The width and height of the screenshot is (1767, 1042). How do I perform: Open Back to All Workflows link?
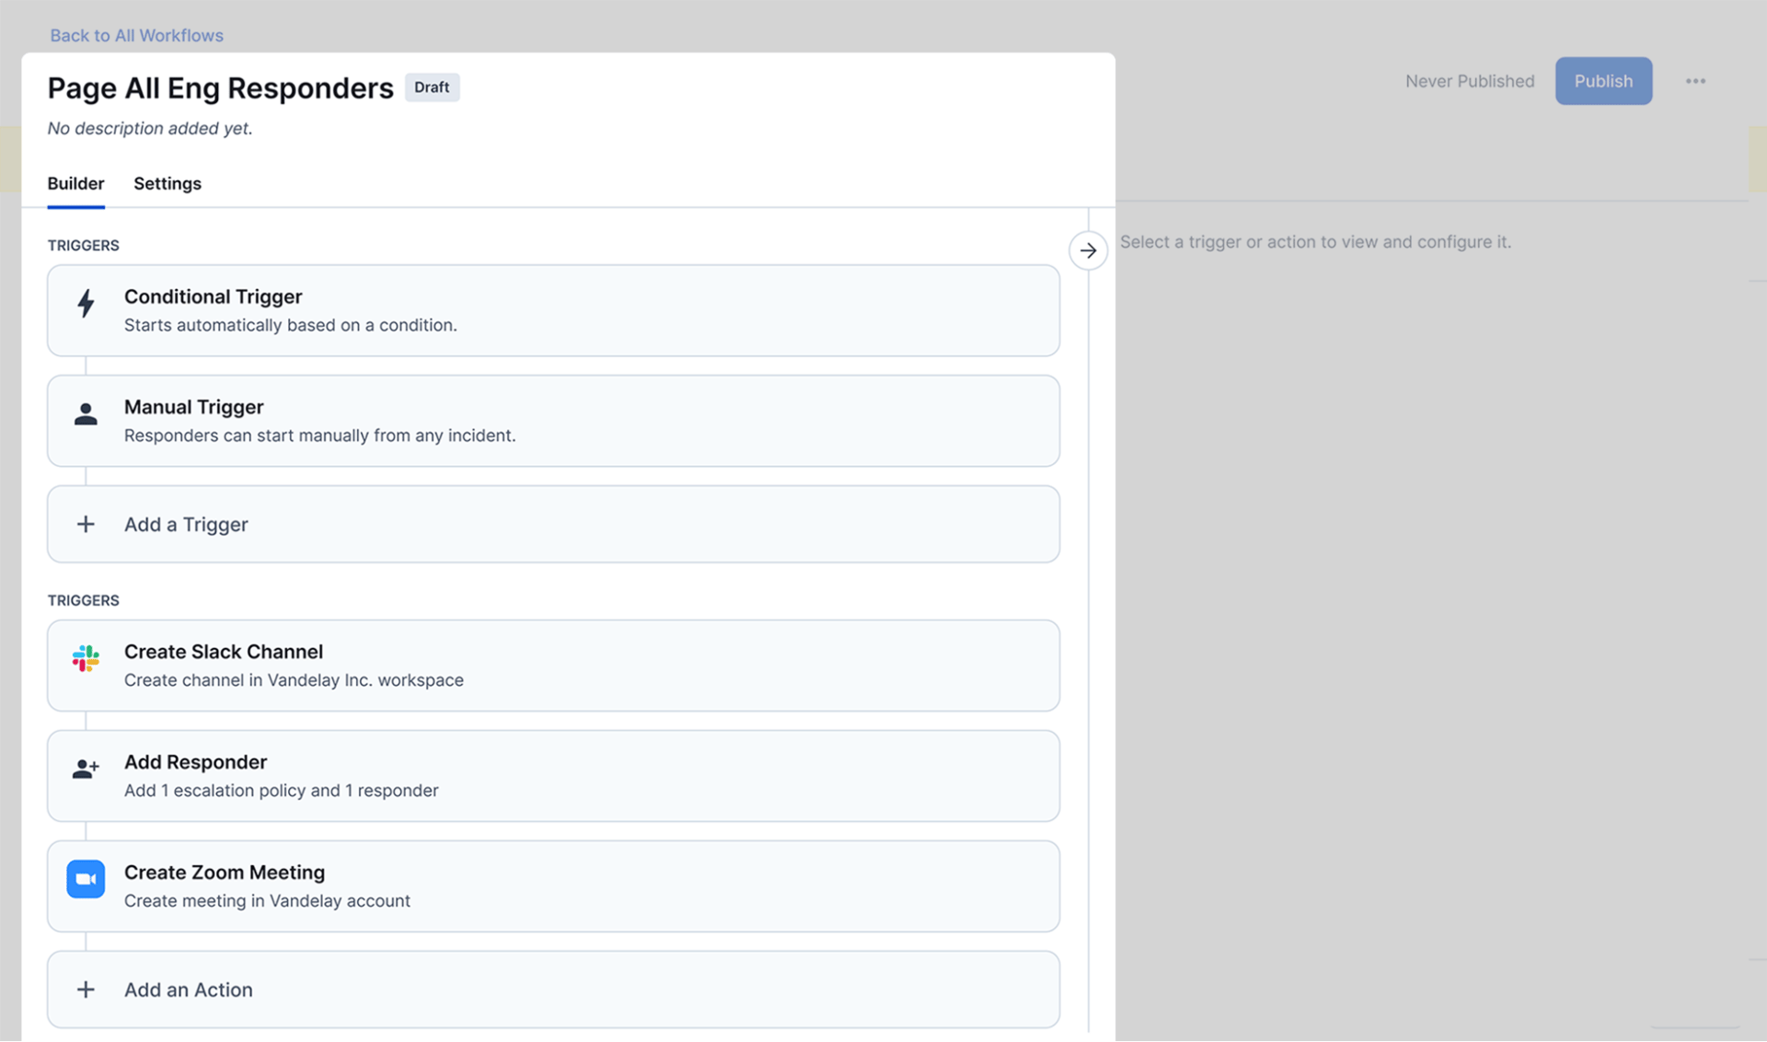click(136, 35)
